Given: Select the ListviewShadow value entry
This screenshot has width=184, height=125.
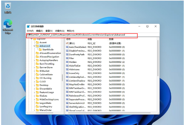Looking at the screenshot, I should point(77,81).
